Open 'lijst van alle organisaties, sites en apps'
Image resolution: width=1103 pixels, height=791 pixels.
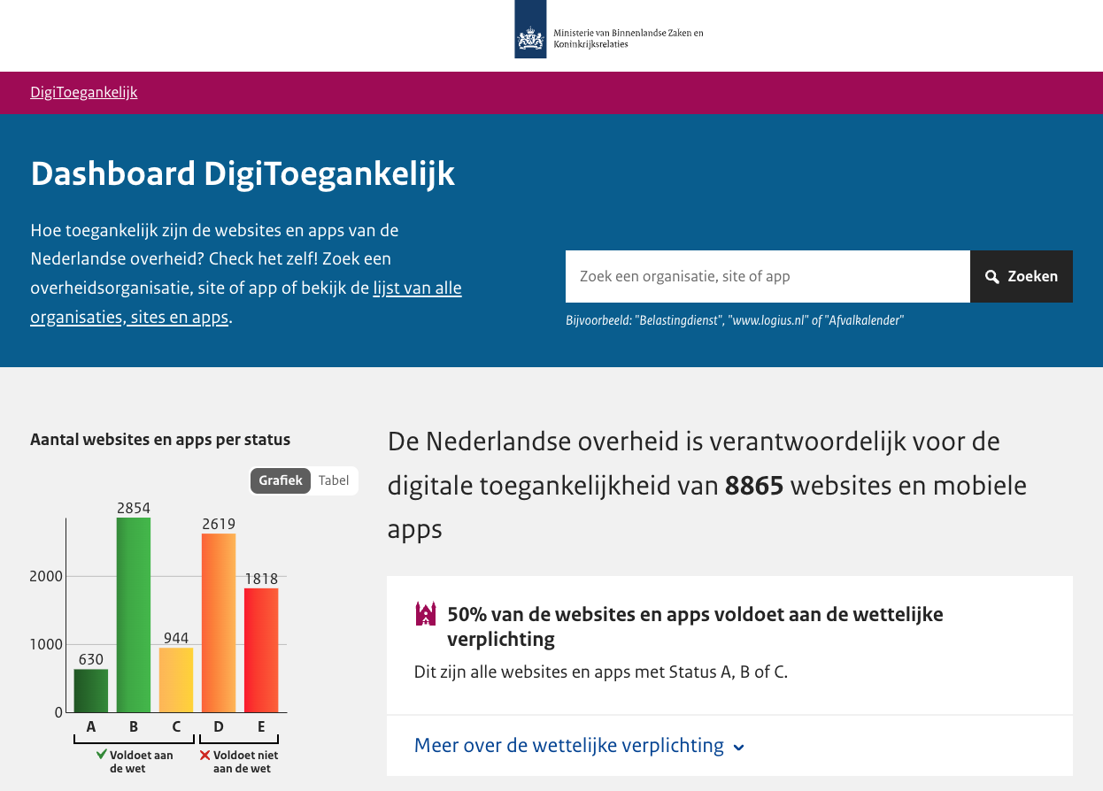point(417,288)
